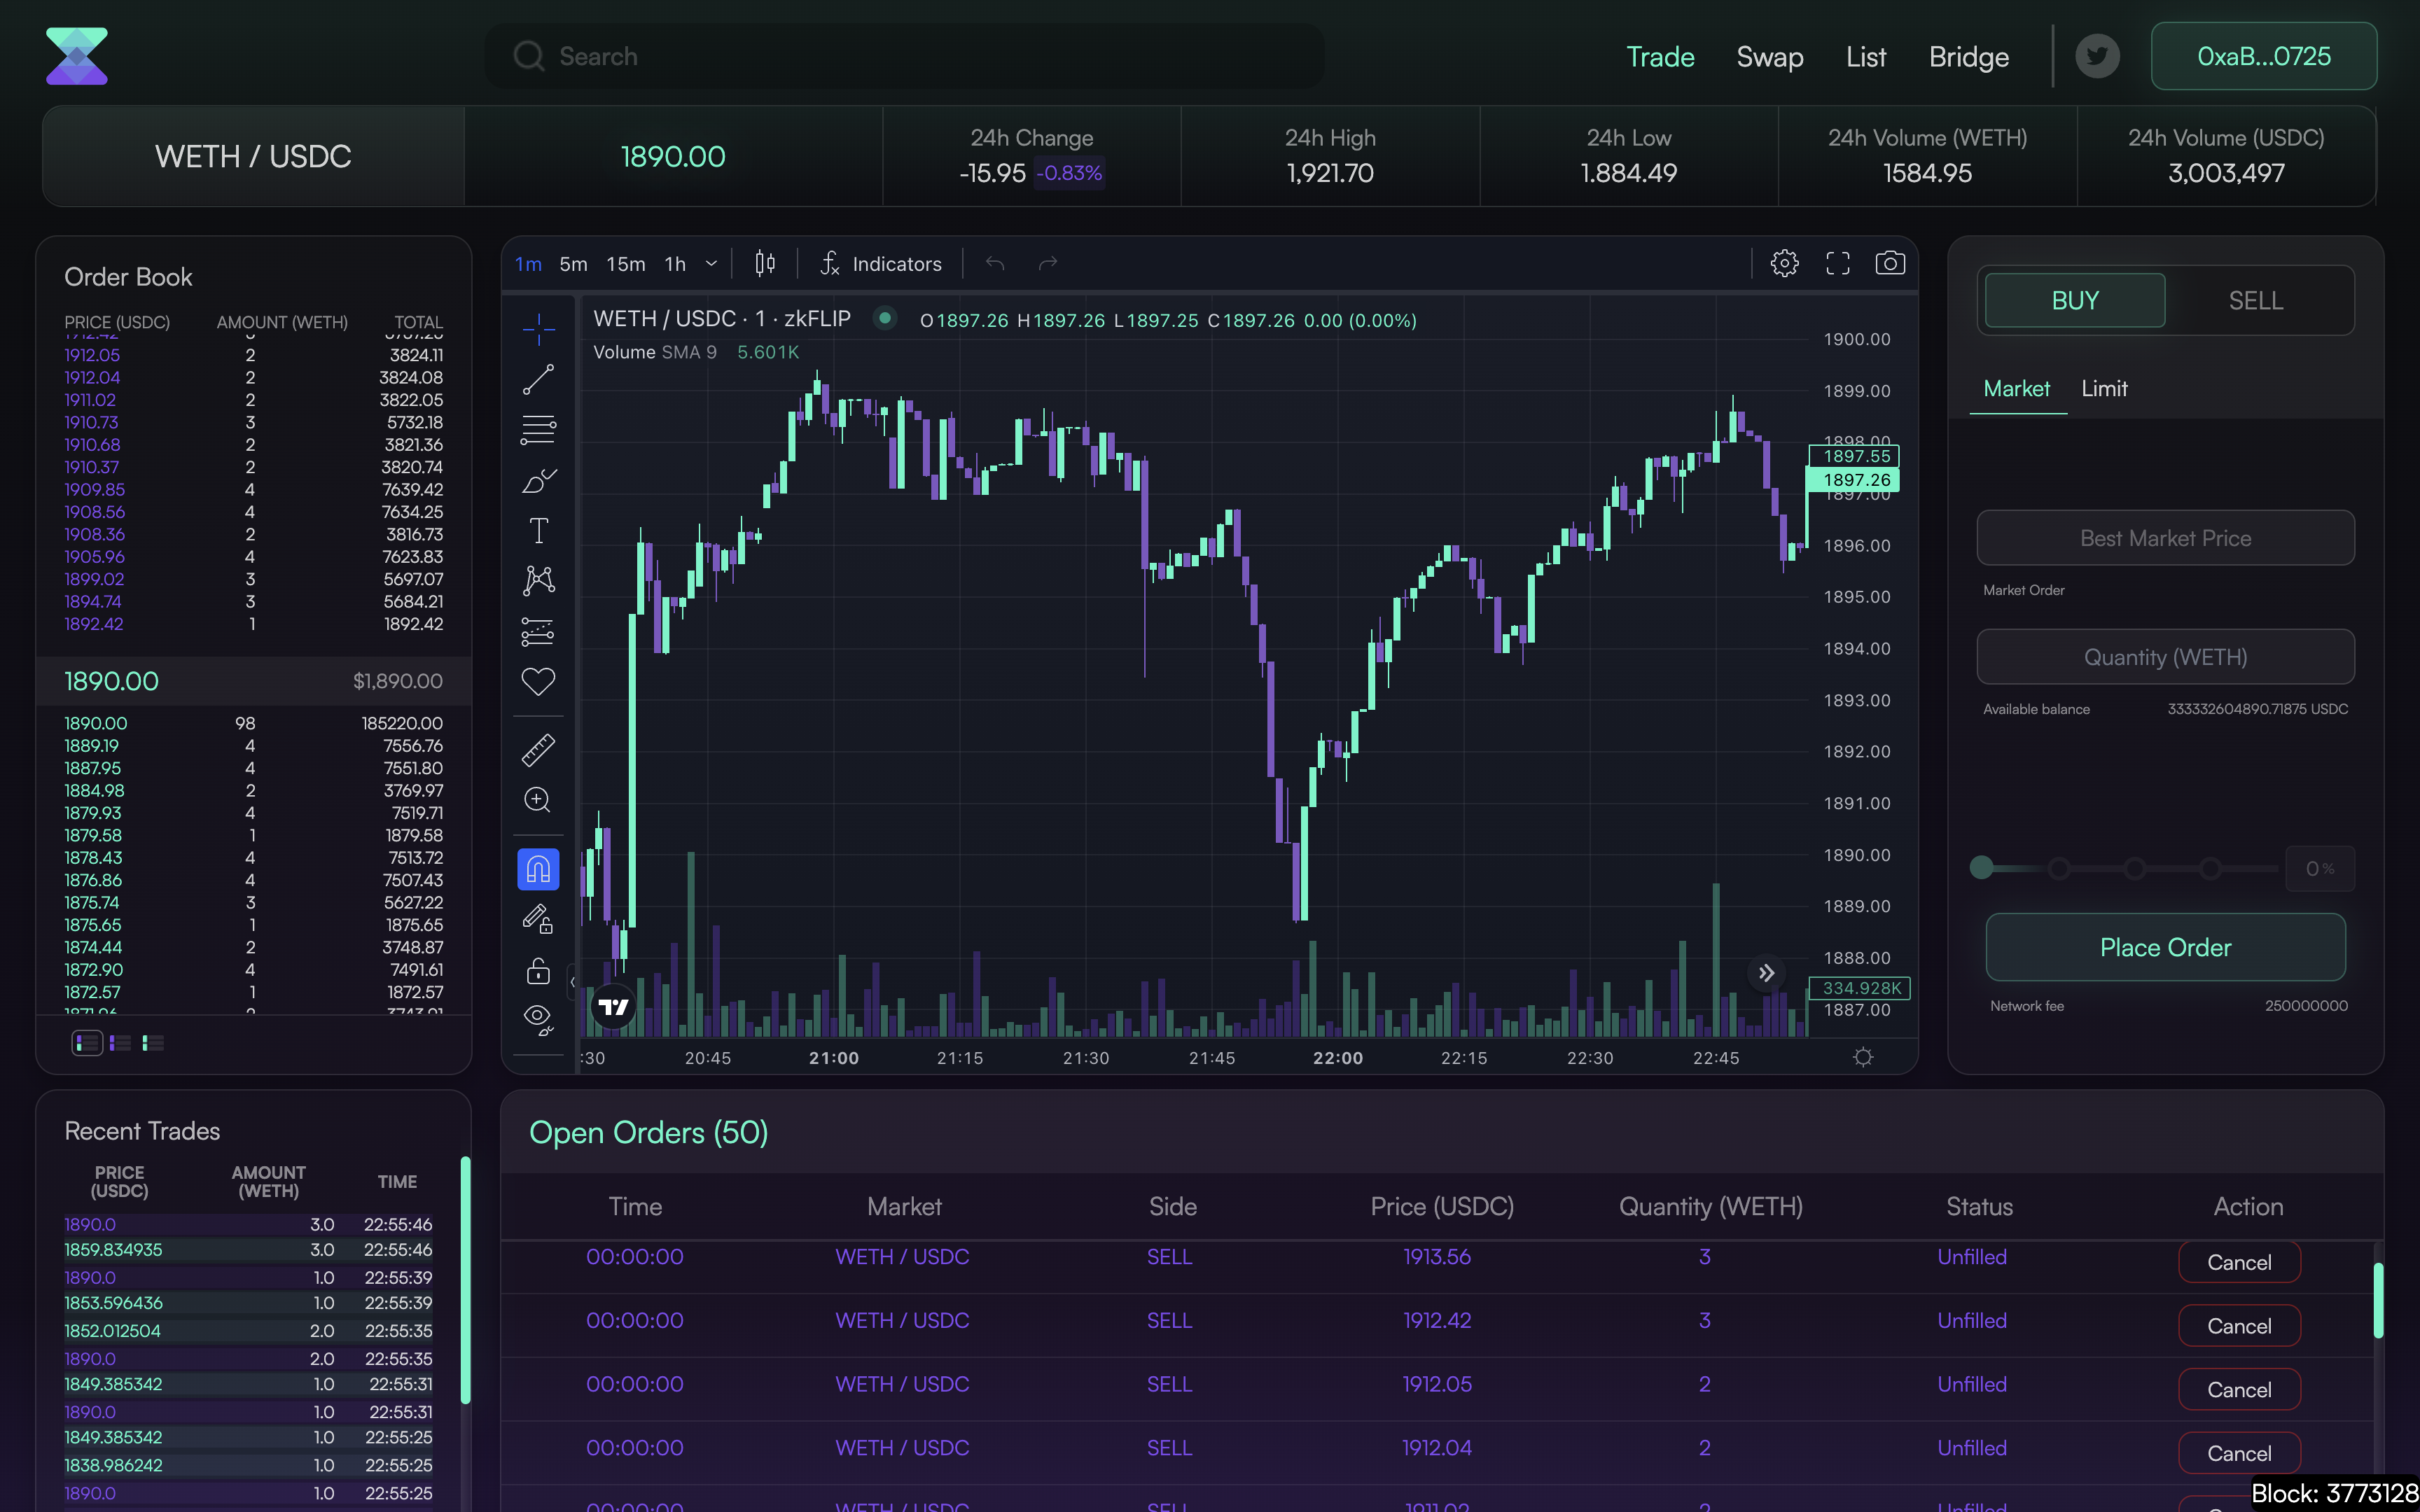
Task: Select the trend line drawing tool
Action: point(538,379)
